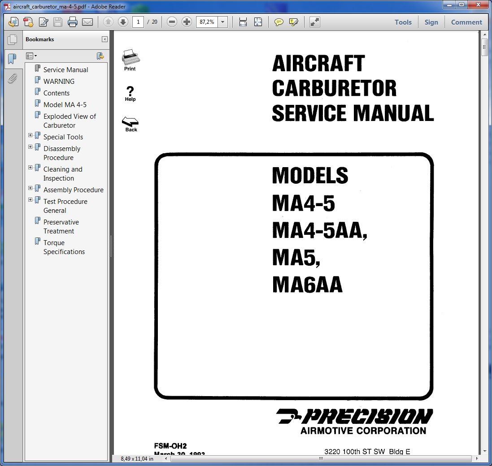Open the Service Manual bookmark
This screenshot has height=466, width=492.
pos(65,69)
